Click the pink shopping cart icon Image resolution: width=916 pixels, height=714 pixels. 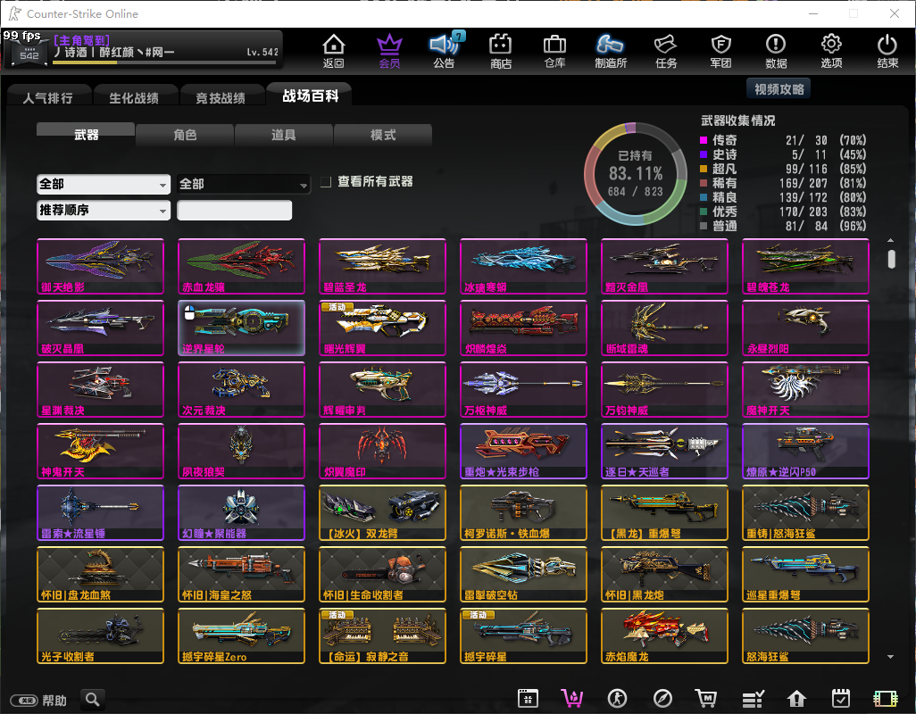(572, 698)
